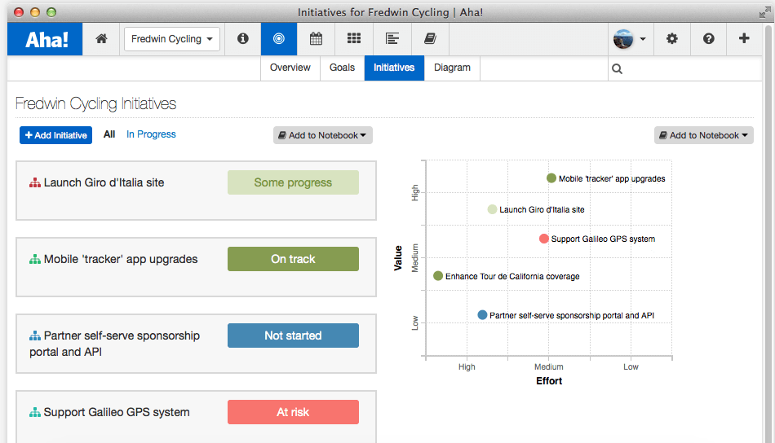Open the settings gear icon
Image resolution: width=775 pixels, height=443 pixels.
click(x=671, y=38)
